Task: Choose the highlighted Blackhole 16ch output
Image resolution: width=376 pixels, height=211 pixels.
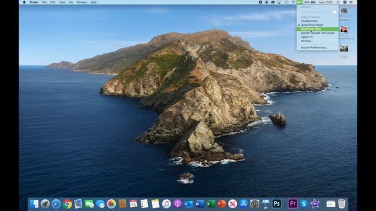Action: click(317, 29)
